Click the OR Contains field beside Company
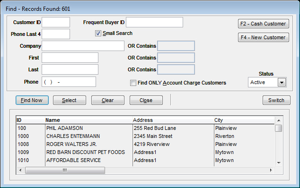The height and width of the screenshot is (188, 300). [176, 46]
